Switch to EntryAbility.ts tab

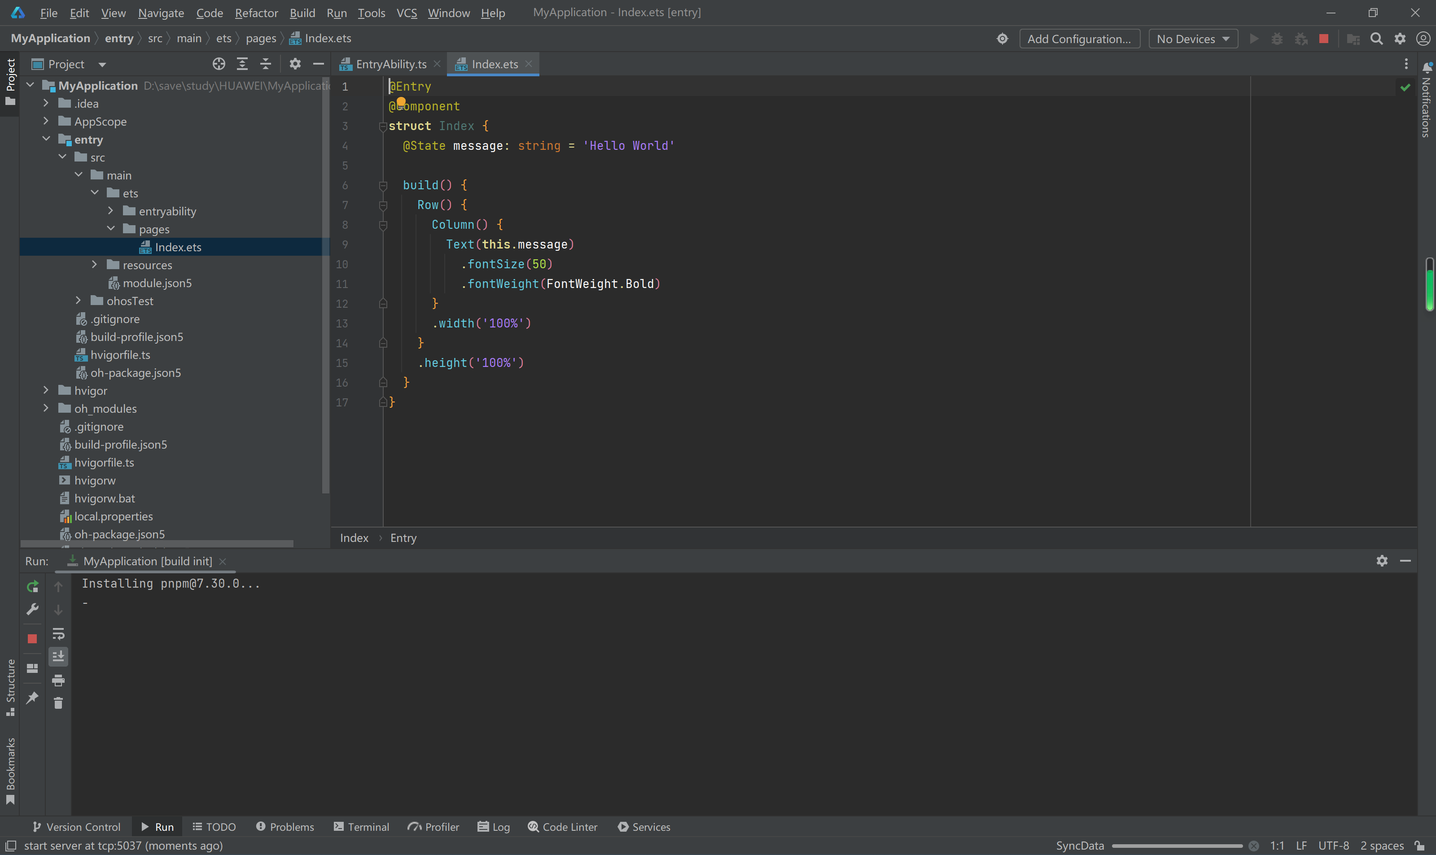click(x=391, y=64)
